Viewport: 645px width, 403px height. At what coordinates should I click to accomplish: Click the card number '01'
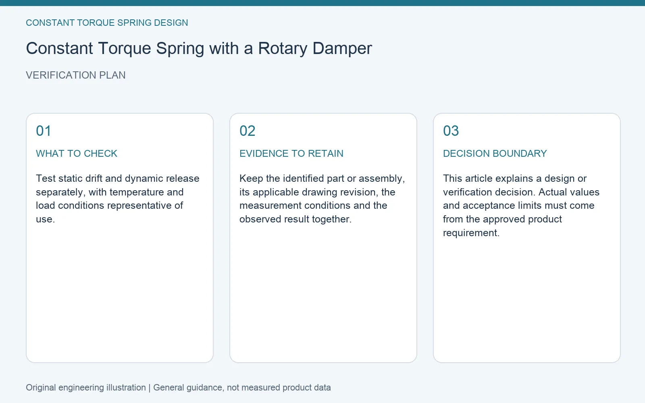(44, 131)
